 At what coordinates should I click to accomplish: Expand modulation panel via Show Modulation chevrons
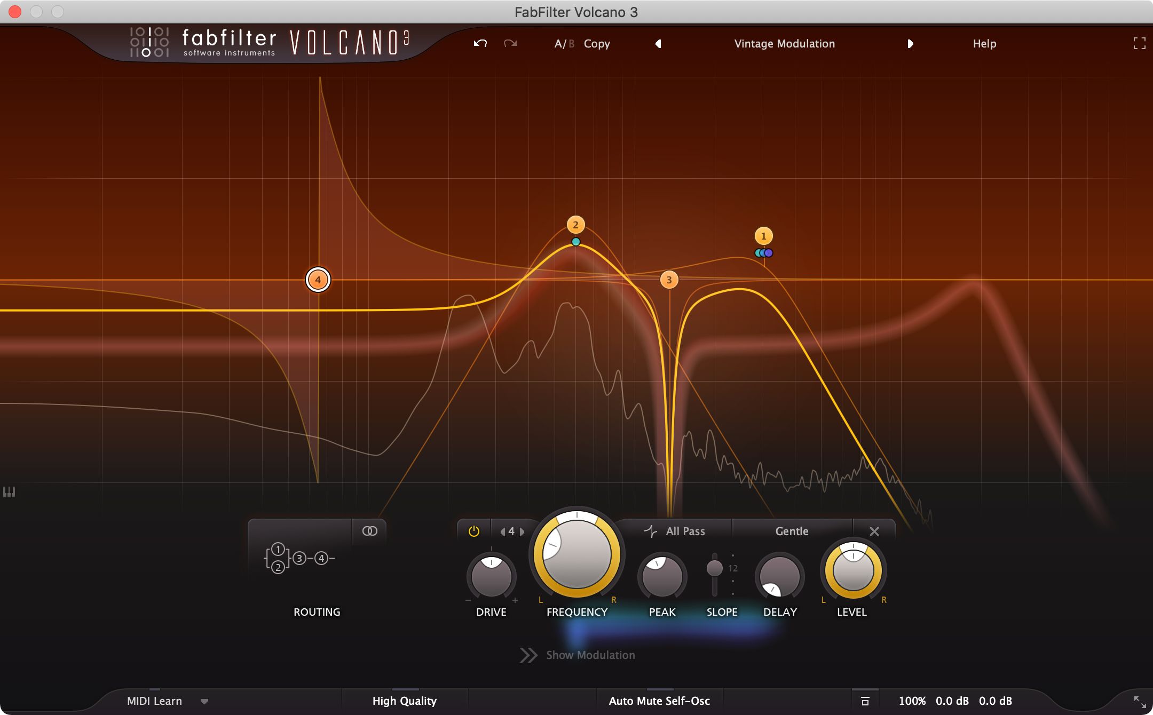(x=527, y=655)
